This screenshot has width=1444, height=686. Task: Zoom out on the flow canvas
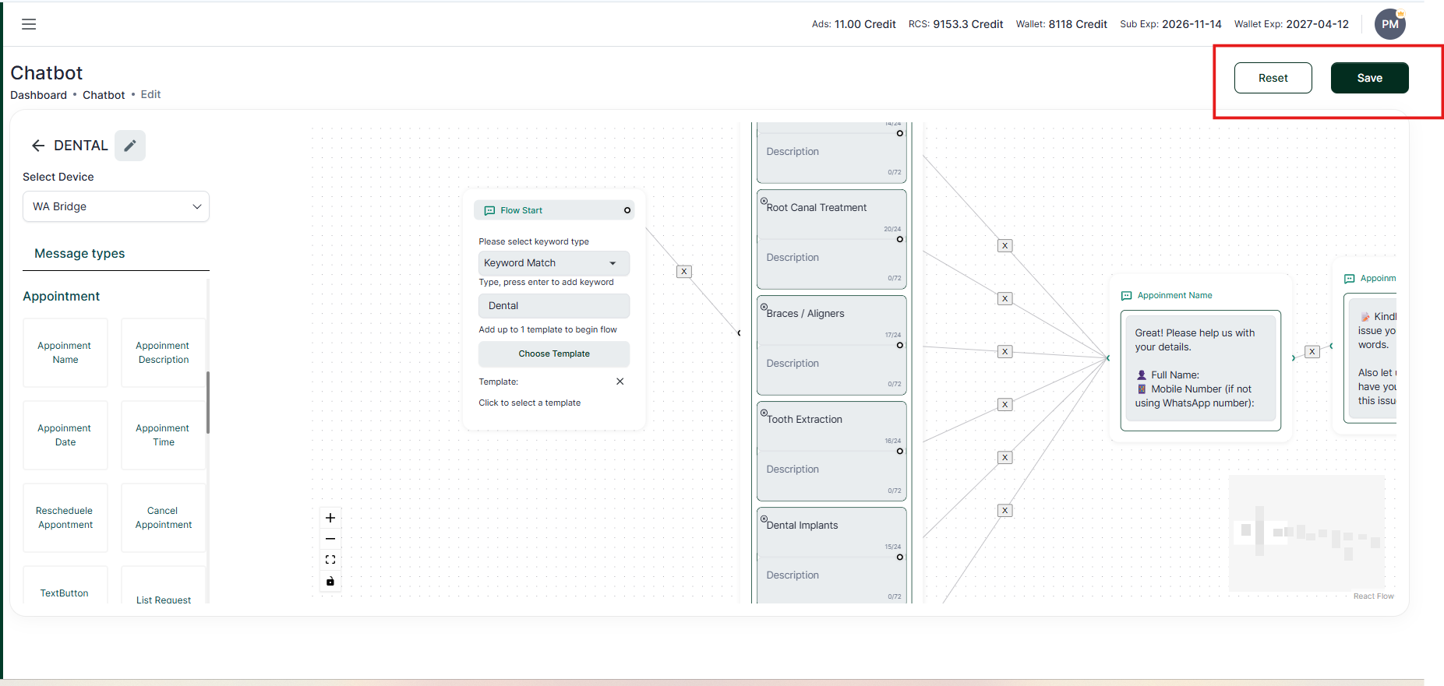330,539
